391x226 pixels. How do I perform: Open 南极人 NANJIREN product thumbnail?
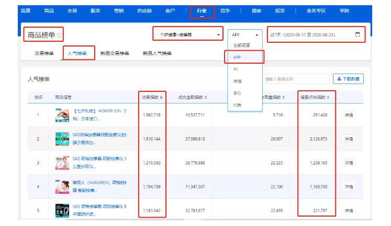[x=62, y=187]
